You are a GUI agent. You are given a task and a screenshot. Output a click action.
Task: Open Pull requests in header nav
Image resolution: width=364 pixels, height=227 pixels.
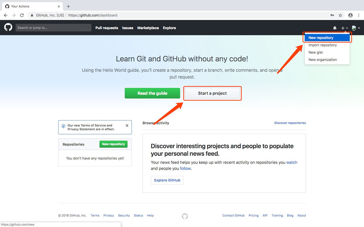tap(107, 28)
